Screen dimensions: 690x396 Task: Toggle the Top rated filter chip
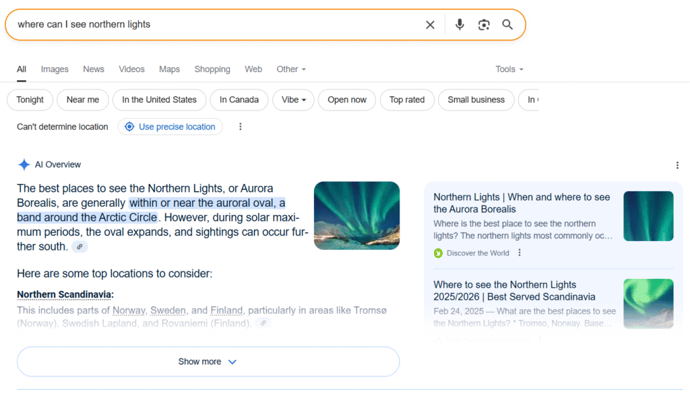click(407, 100)
